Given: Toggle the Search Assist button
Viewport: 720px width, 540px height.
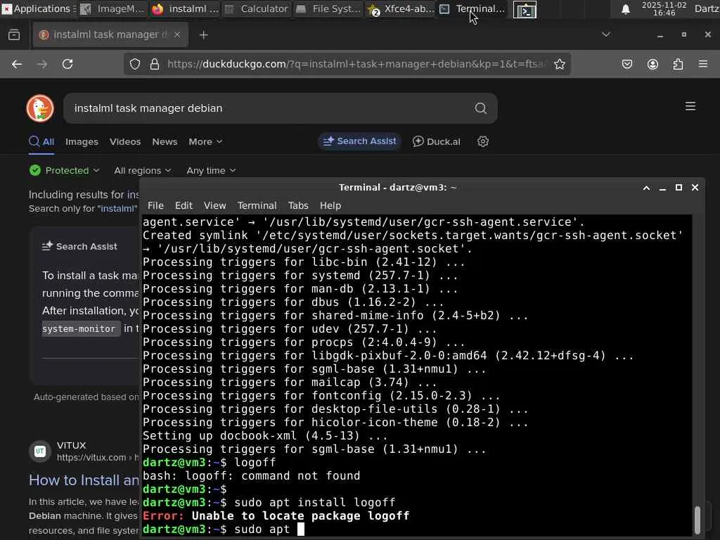Looking at the screenshot, I should tap(359, 141).
